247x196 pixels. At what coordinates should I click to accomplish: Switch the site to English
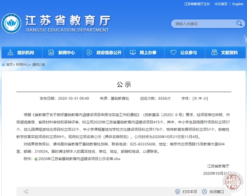(238, 4)
